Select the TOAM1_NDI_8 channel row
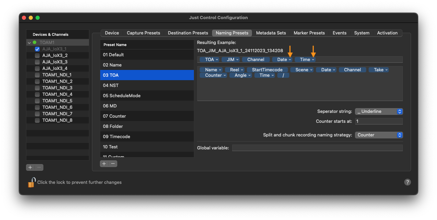437x220 pixels. click(57, 120)
